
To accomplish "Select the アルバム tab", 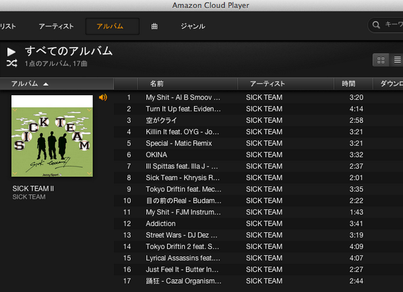I will 113,26.
